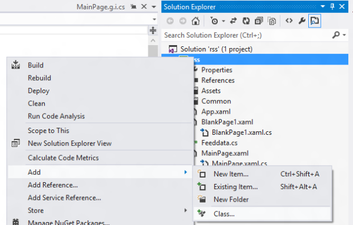Choose Calculate Code Metrics
353x225 pixels.
[64, 158]
